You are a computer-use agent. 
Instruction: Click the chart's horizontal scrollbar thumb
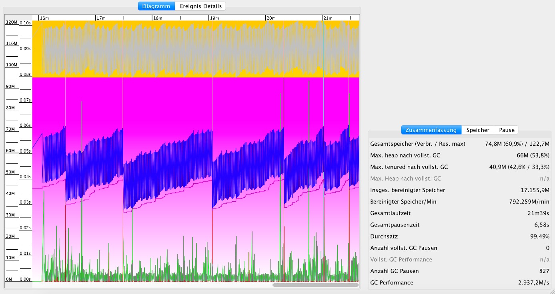[315, 285]
